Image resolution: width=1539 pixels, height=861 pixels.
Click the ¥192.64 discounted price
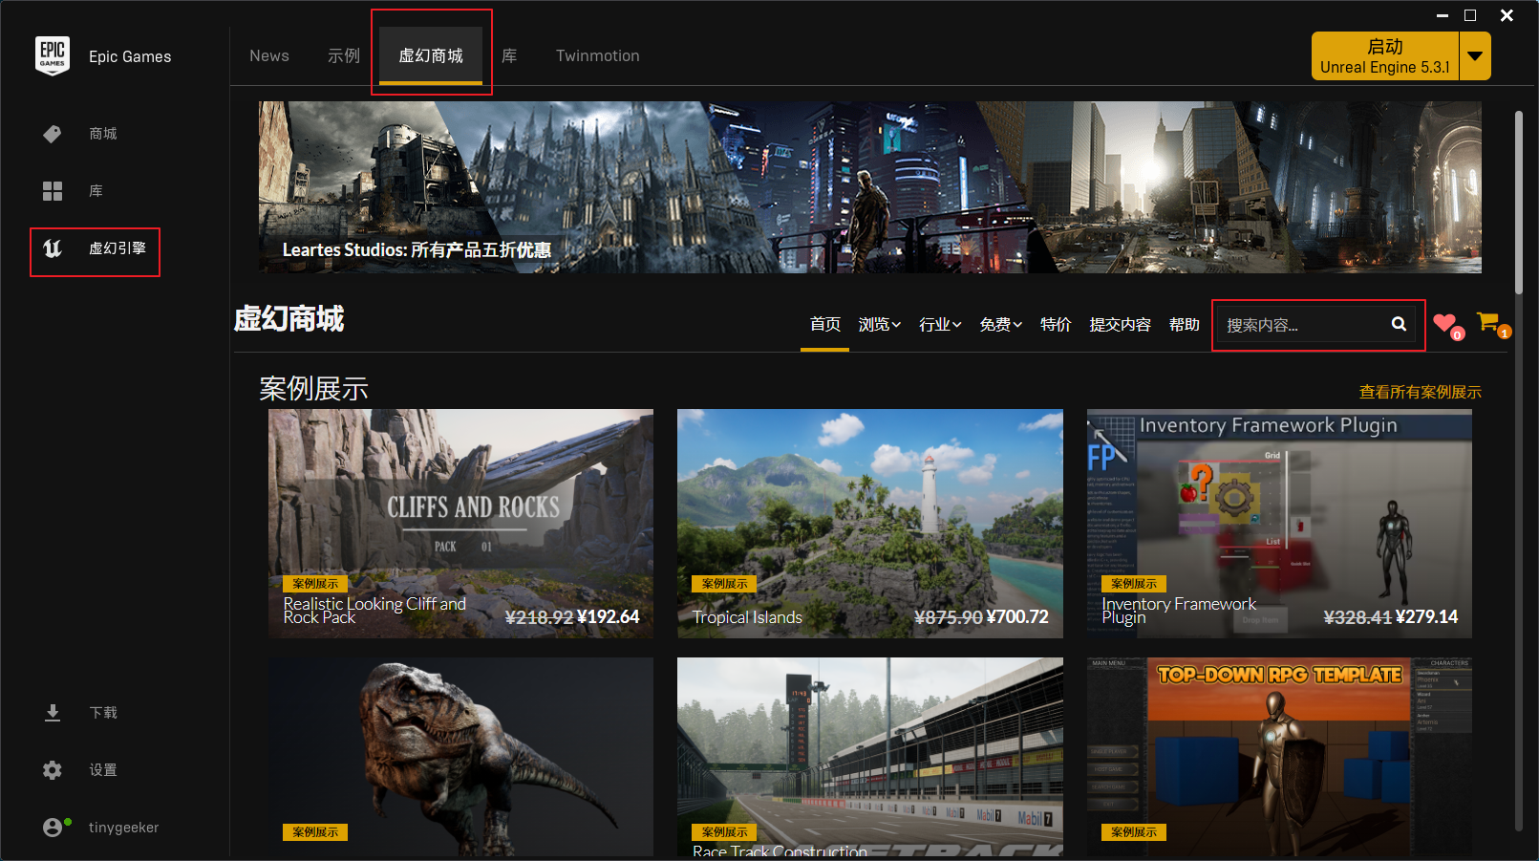609,617
